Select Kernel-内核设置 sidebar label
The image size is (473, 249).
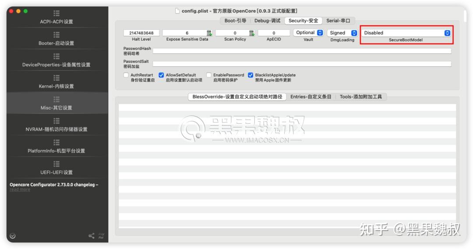point(56,86)
